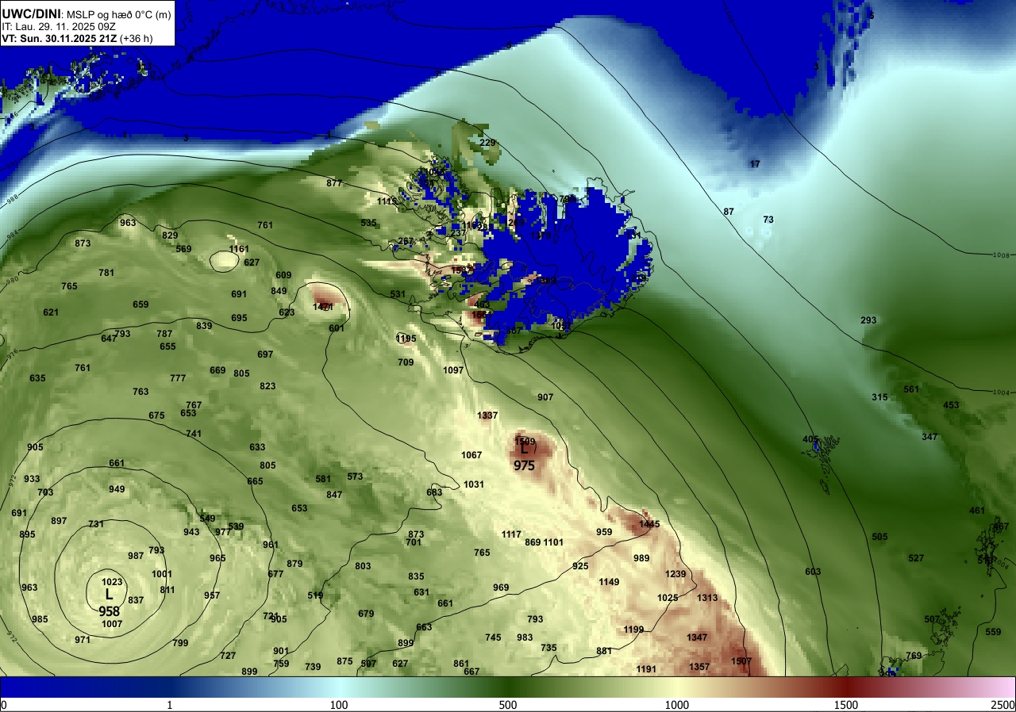Click the height value 1313
Image resolution: width=1016 pixels, height=712 pixels.
tap(707, 598)
